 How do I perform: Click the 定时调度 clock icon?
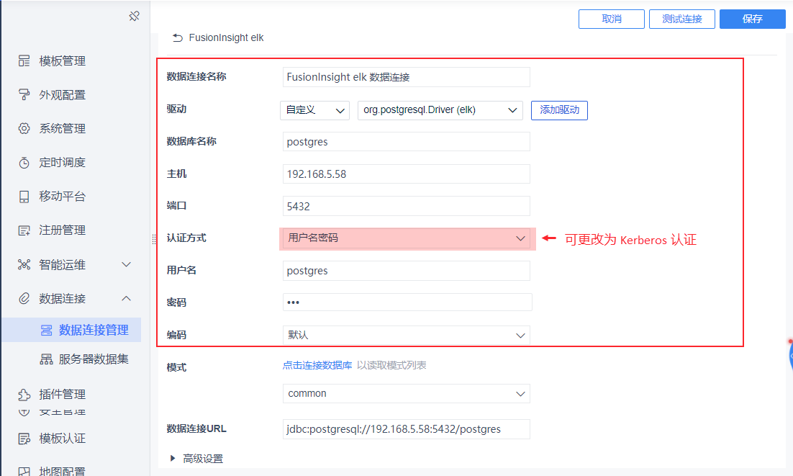pyautogui.click(x=24, y=162)
